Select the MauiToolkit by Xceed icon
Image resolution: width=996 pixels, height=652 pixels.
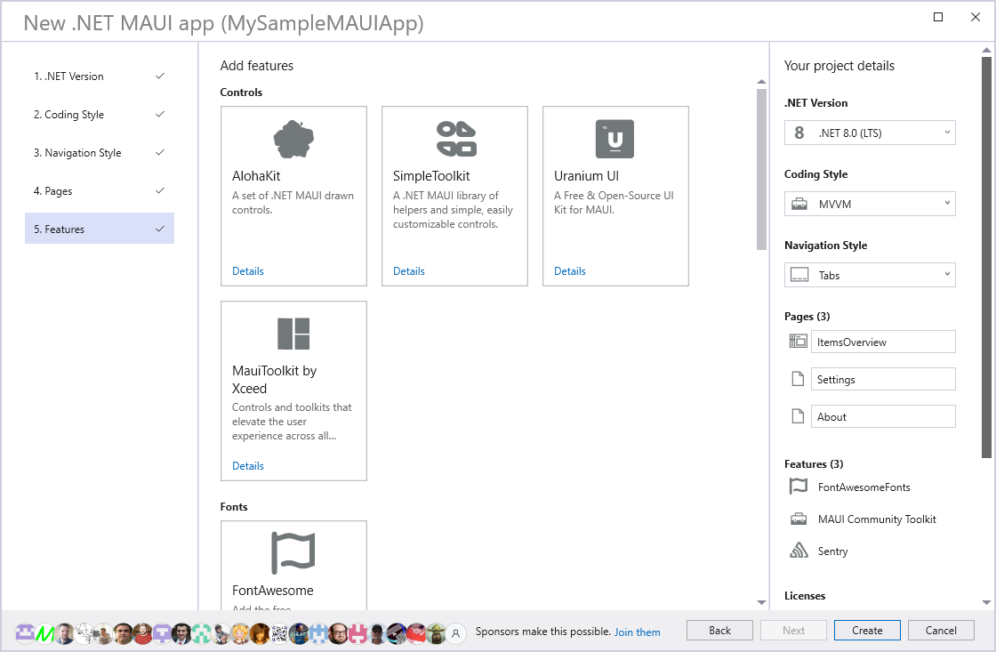pos(293,334)
